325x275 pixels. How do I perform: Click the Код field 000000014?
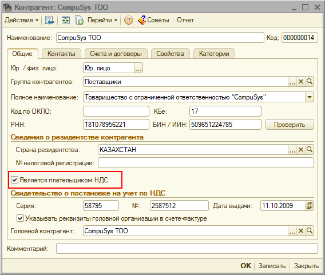299,38
